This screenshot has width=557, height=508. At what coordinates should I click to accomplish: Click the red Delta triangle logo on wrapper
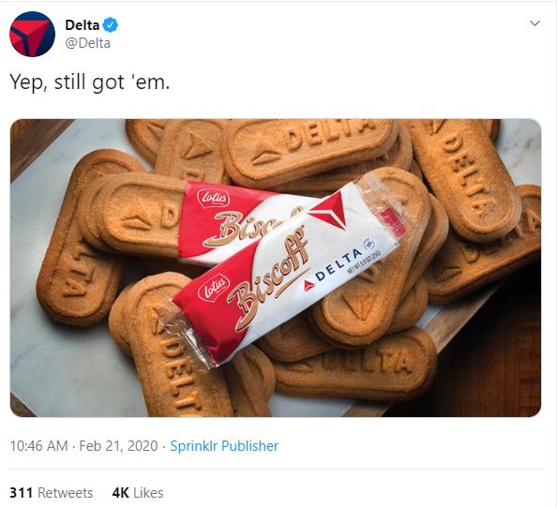(x=328, y=210)
